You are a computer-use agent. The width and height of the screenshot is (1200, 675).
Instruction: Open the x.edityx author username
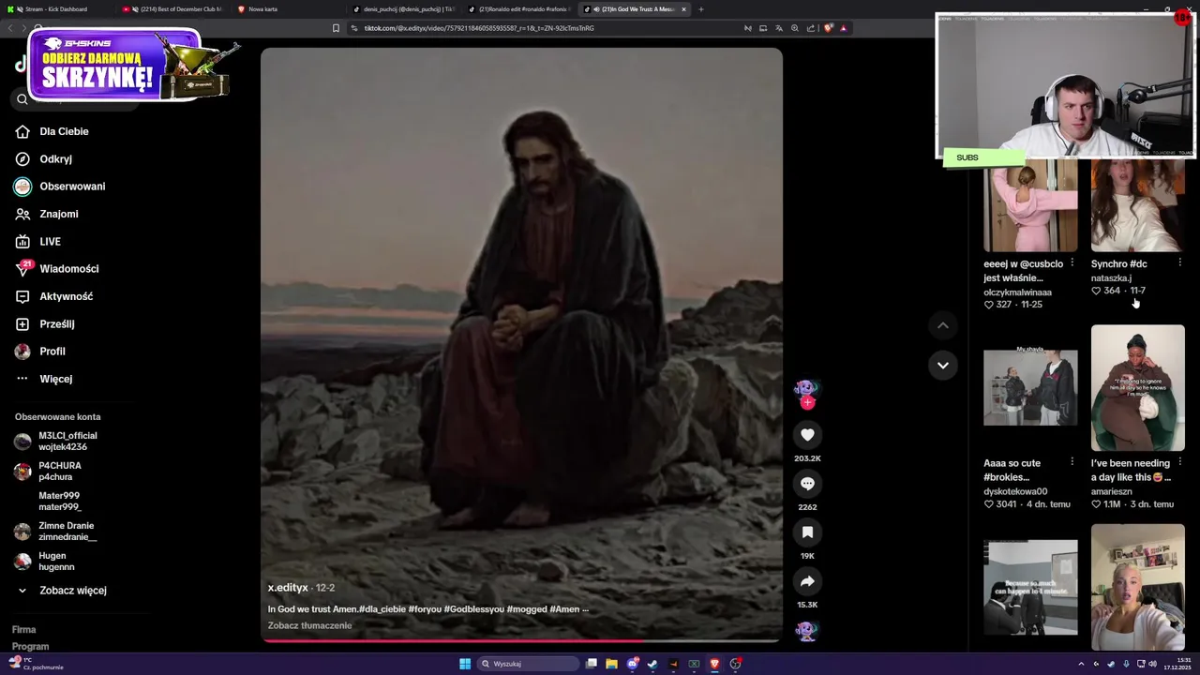tap(288, 588)
